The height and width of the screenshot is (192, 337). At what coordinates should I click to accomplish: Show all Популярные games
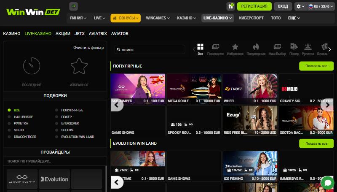[316, 66]
